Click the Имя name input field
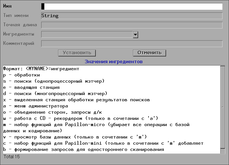The image size is (229, 165). (132, 6)
